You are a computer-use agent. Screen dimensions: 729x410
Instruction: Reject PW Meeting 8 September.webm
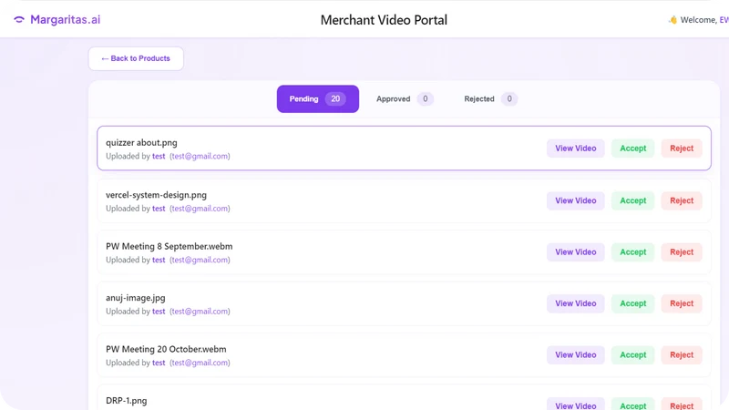coord(682,252)
